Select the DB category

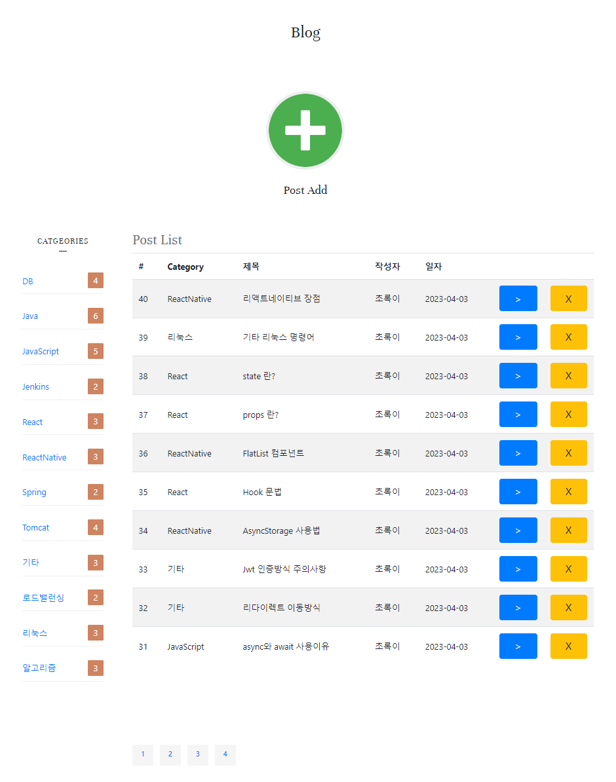(28, 281)
